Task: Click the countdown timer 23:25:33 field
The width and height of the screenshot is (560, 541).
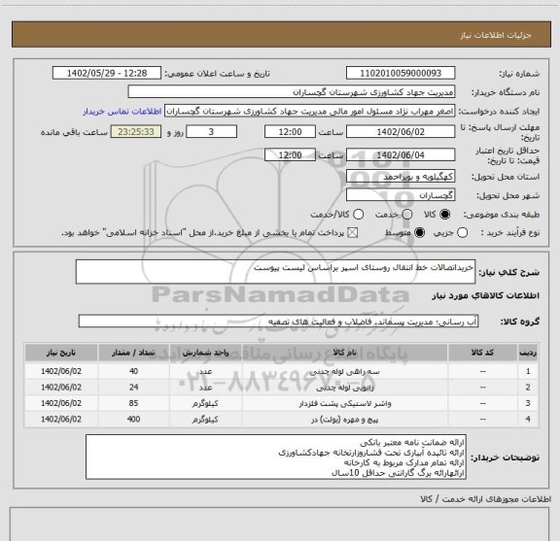Action: [x=136, y=132]
